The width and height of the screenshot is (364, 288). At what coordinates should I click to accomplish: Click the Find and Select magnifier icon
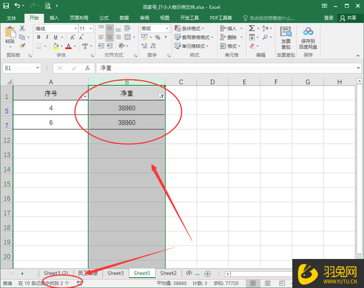[265, 37]
